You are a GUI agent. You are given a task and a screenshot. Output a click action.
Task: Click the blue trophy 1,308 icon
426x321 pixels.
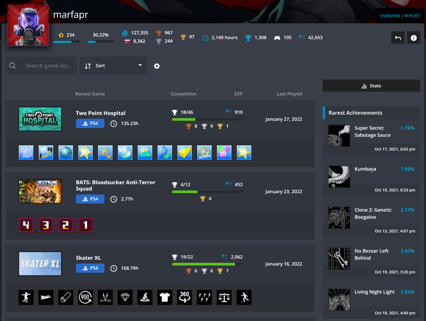pyautogui.click(x=248, y=38)
